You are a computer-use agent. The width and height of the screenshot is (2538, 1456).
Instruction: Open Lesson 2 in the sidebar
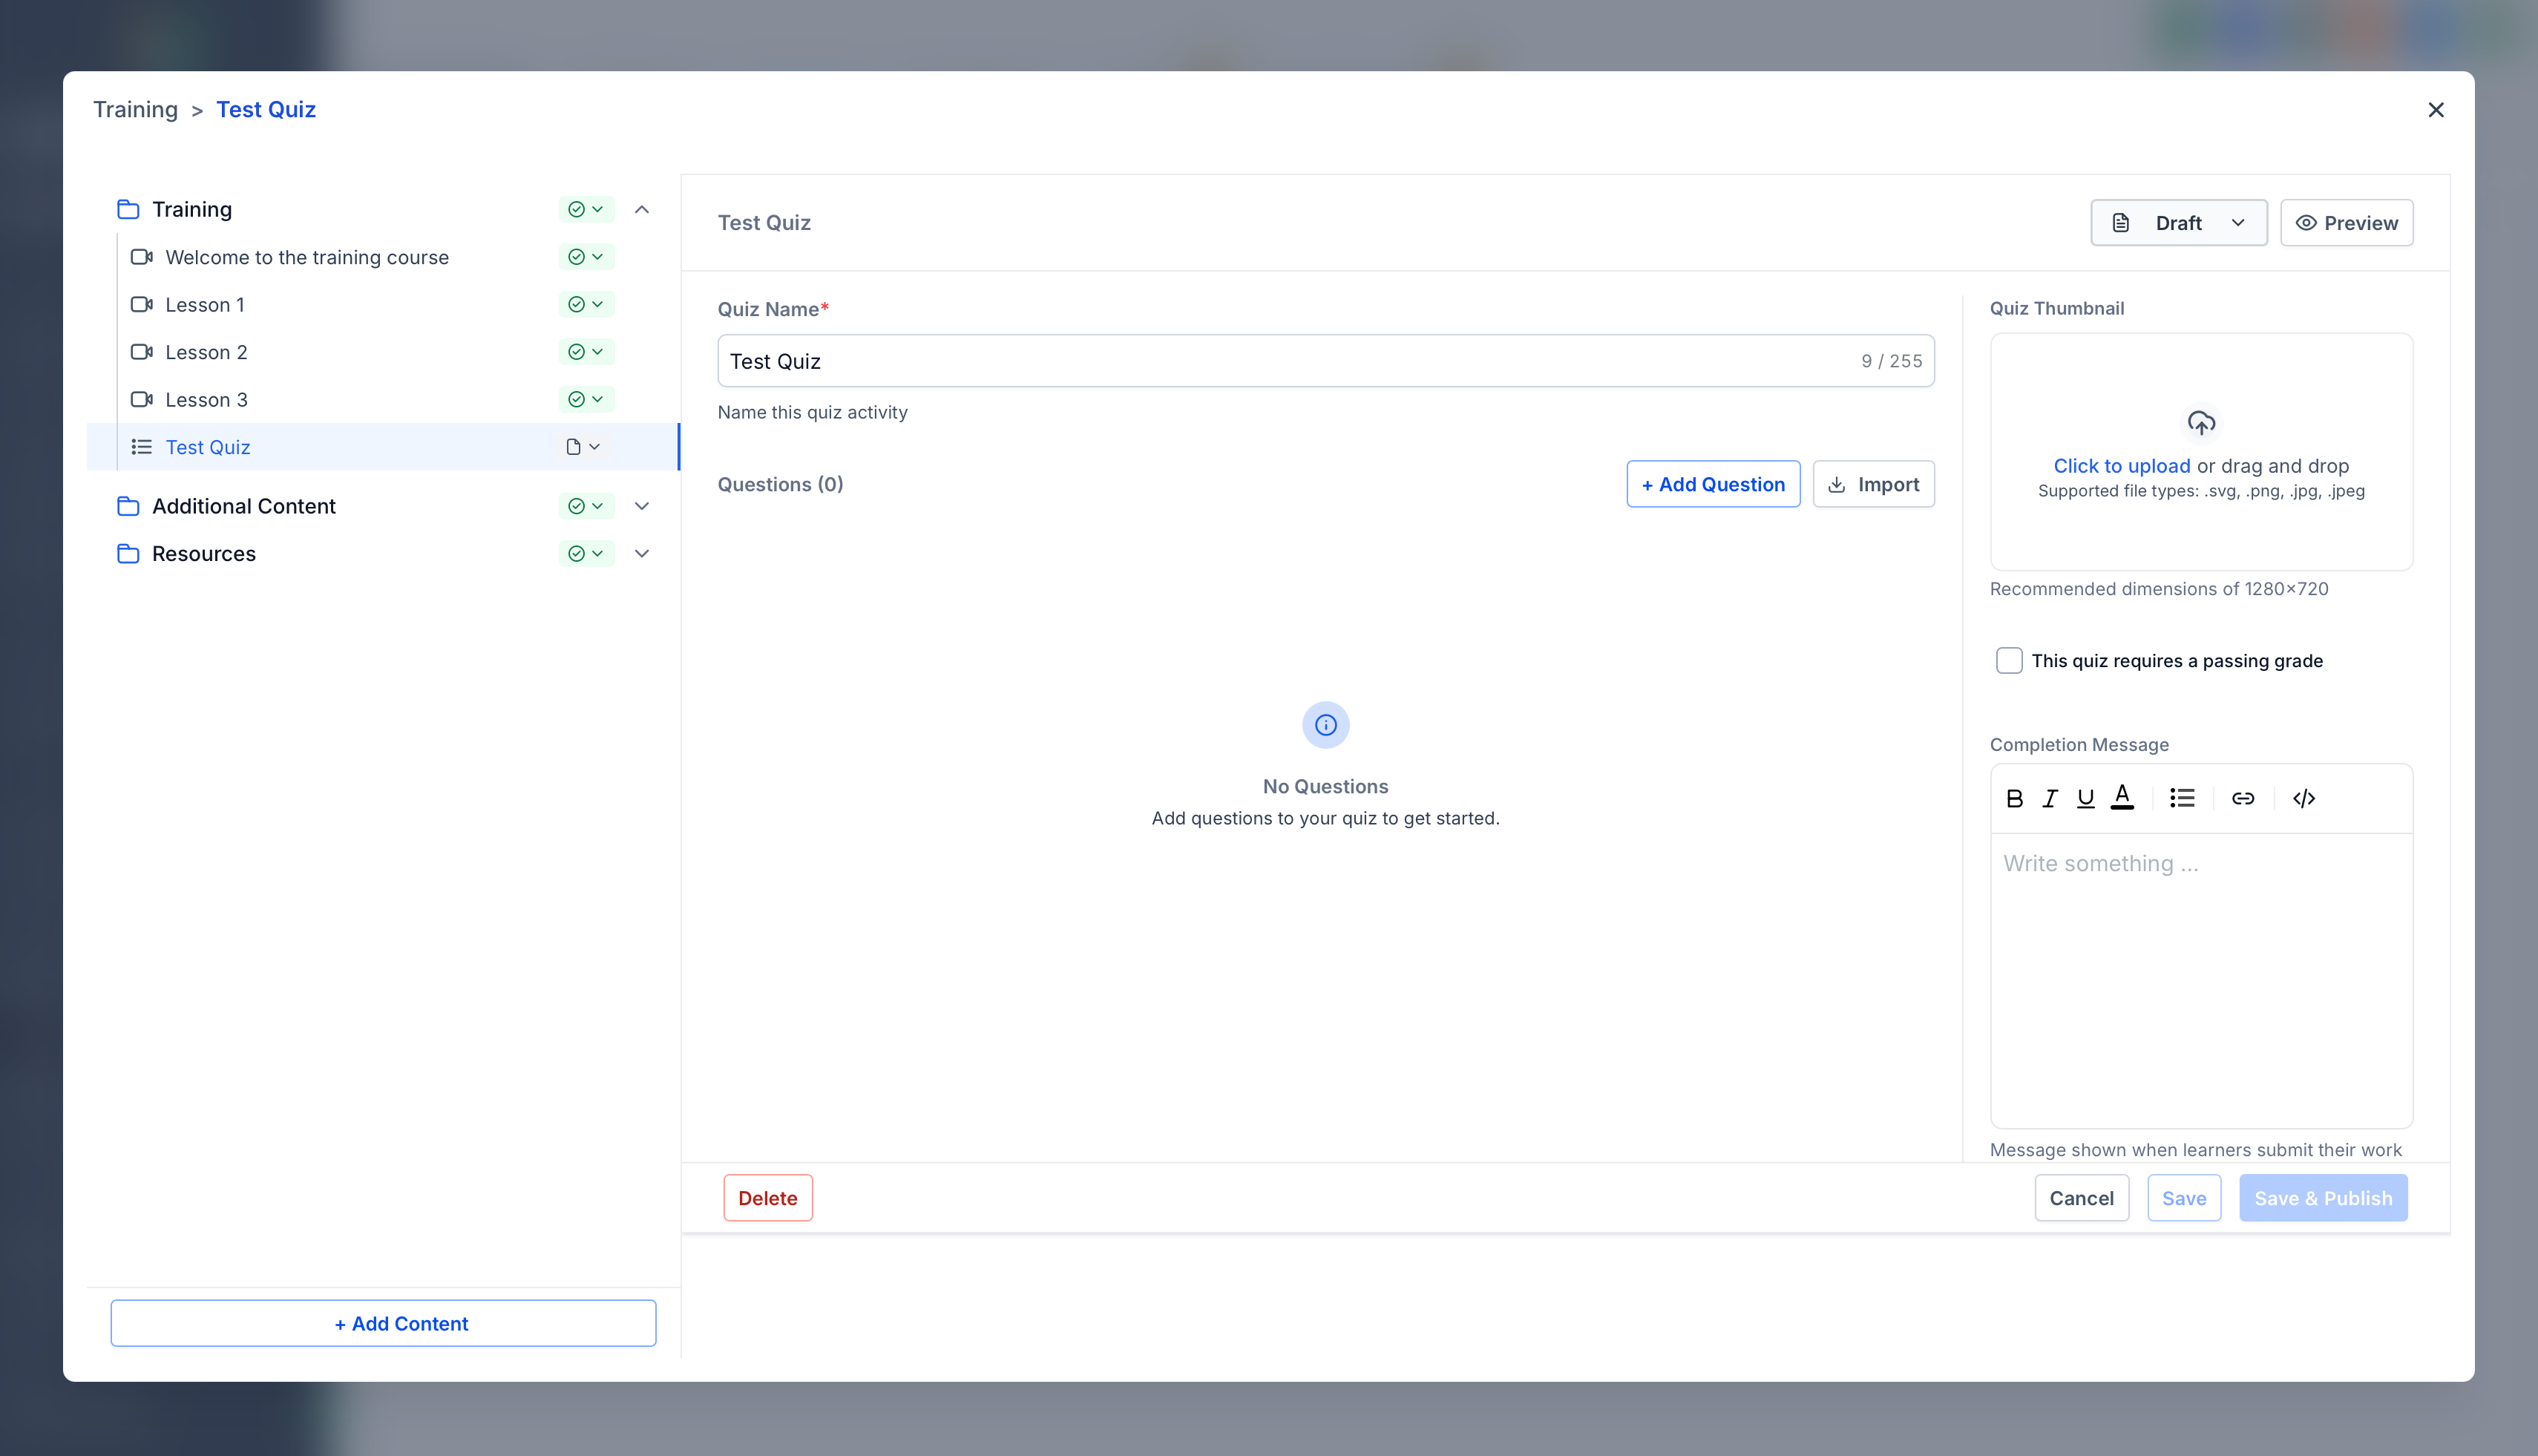point(206,352)
